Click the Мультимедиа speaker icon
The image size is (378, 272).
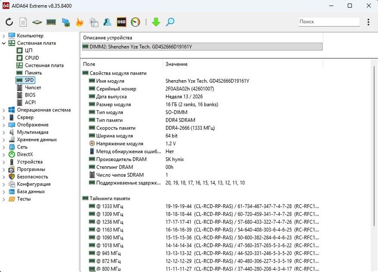pos(12,132)
